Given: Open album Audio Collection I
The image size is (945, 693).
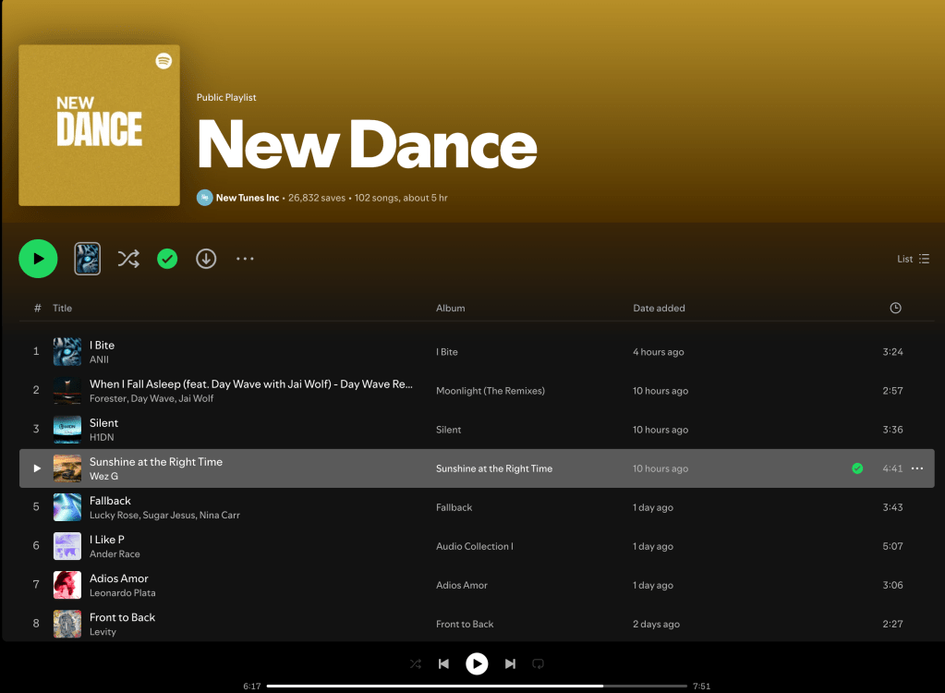Looking at the screenshot, I should (x=474, y=546).
